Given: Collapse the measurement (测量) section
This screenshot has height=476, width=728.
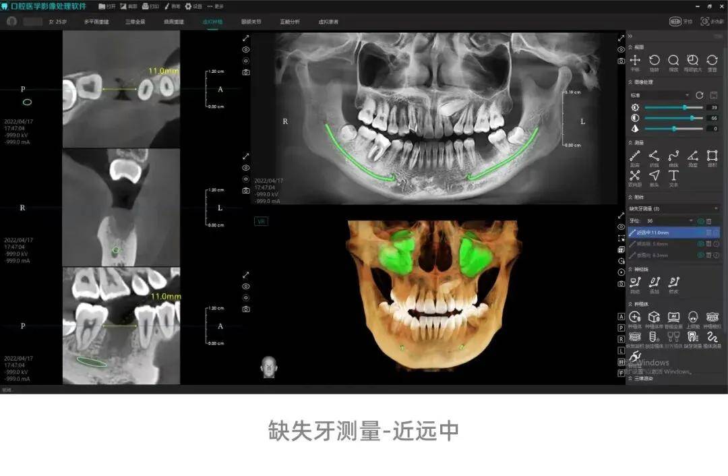Looking at the screenshot, I should 630,142.
